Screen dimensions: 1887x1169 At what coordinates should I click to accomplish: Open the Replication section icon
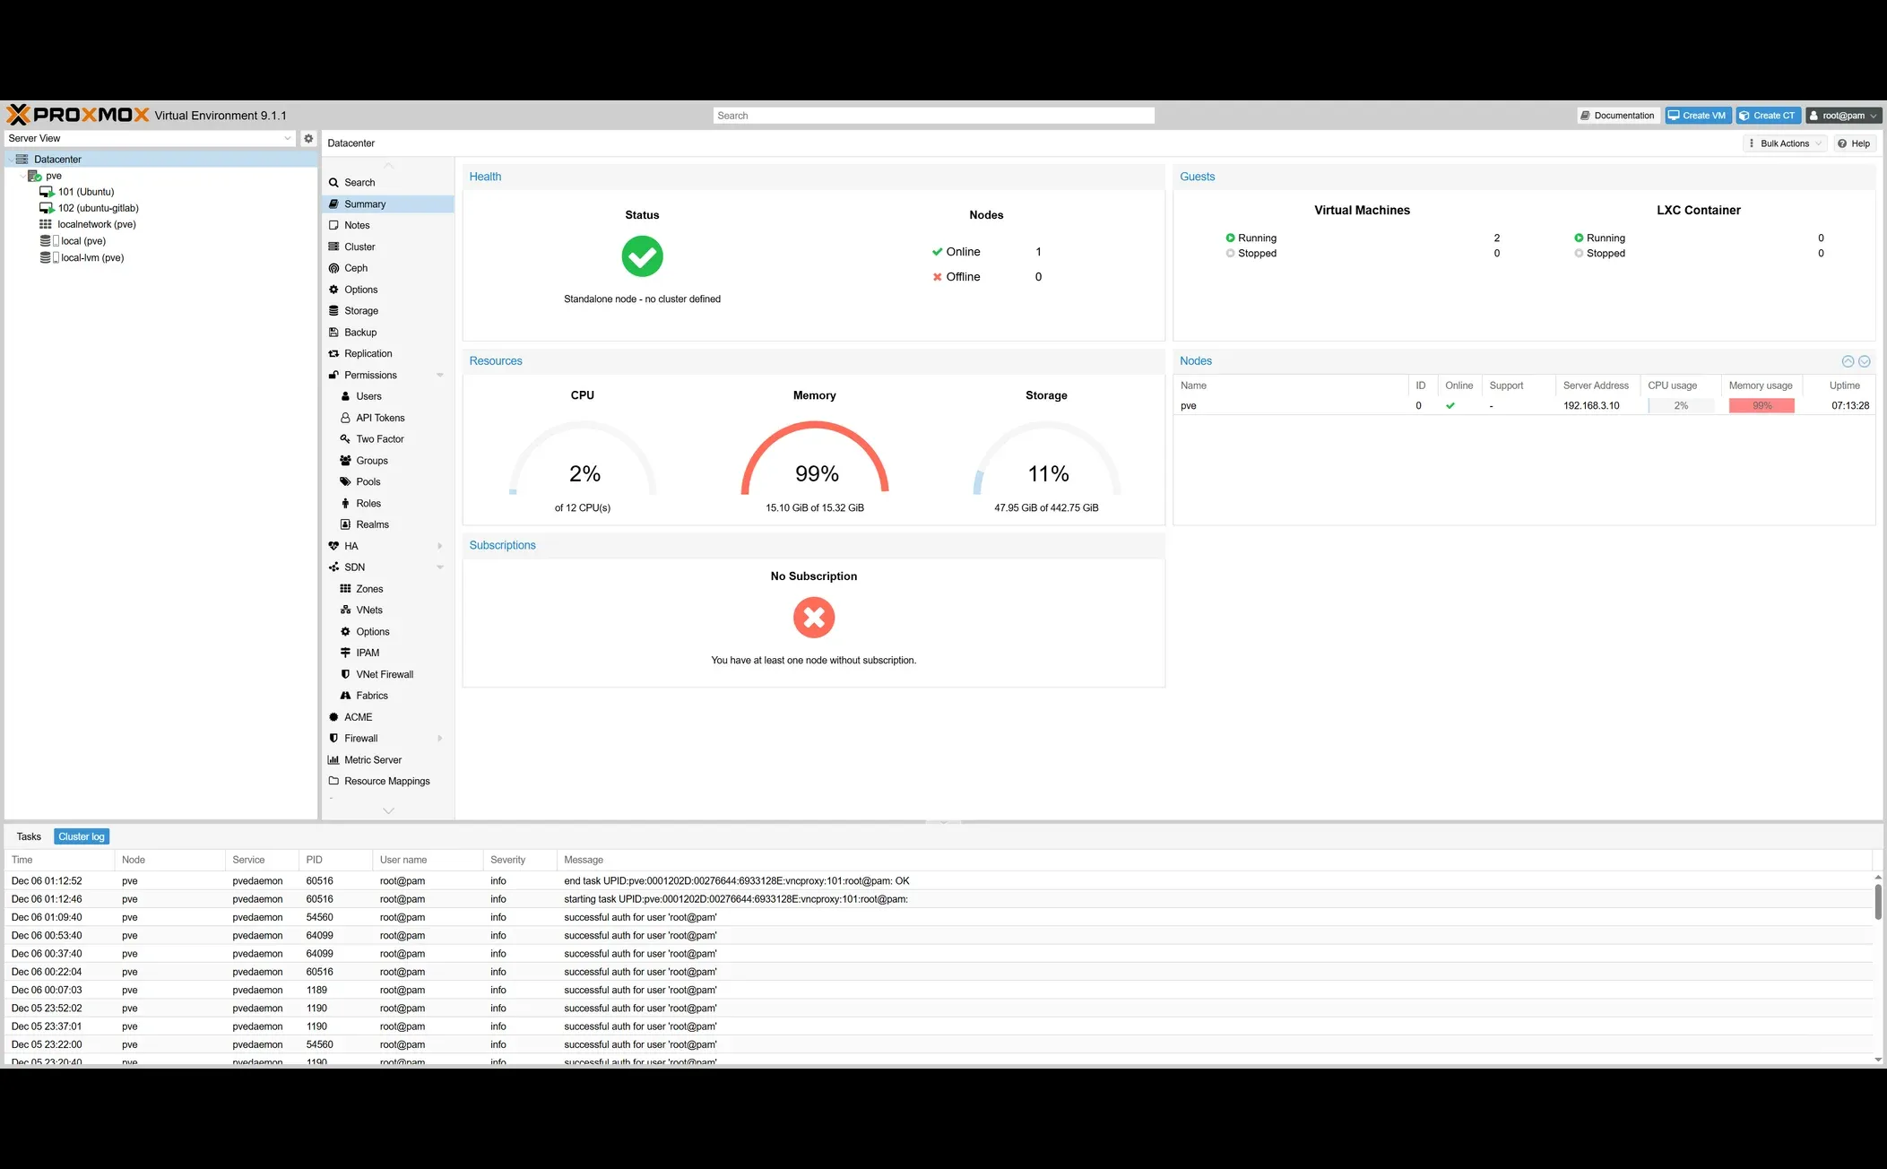[x=333, y=354]
